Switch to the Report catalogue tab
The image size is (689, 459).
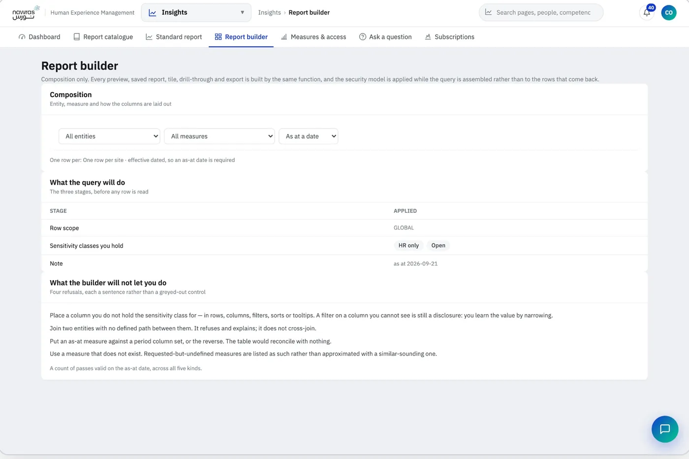click(103, 37)
